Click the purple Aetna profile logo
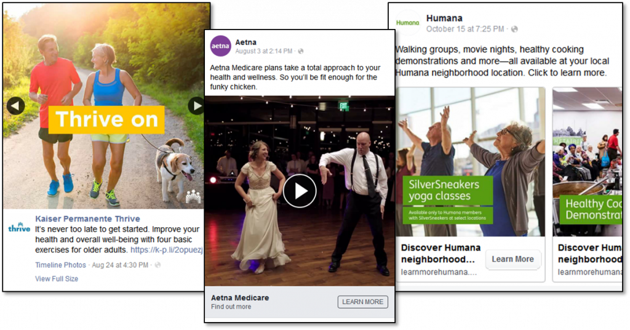This screenshot has height=330, width=630. (x=221, y=46)
